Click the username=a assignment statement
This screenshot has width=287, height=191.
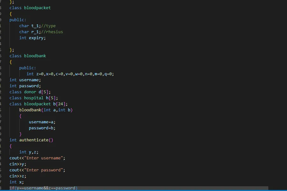pyautogui.click(x=42, y=122)
